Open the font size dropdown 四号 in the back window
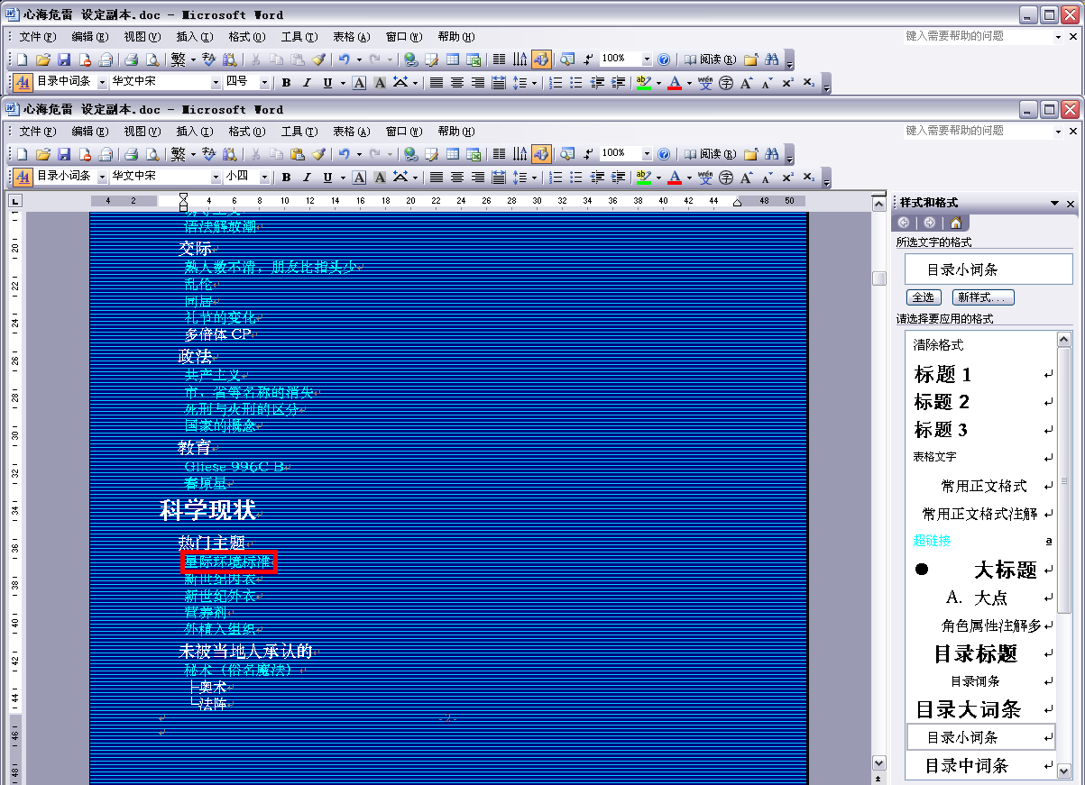Viewport: 1085px width, 785px height. (x=265, y=83)
